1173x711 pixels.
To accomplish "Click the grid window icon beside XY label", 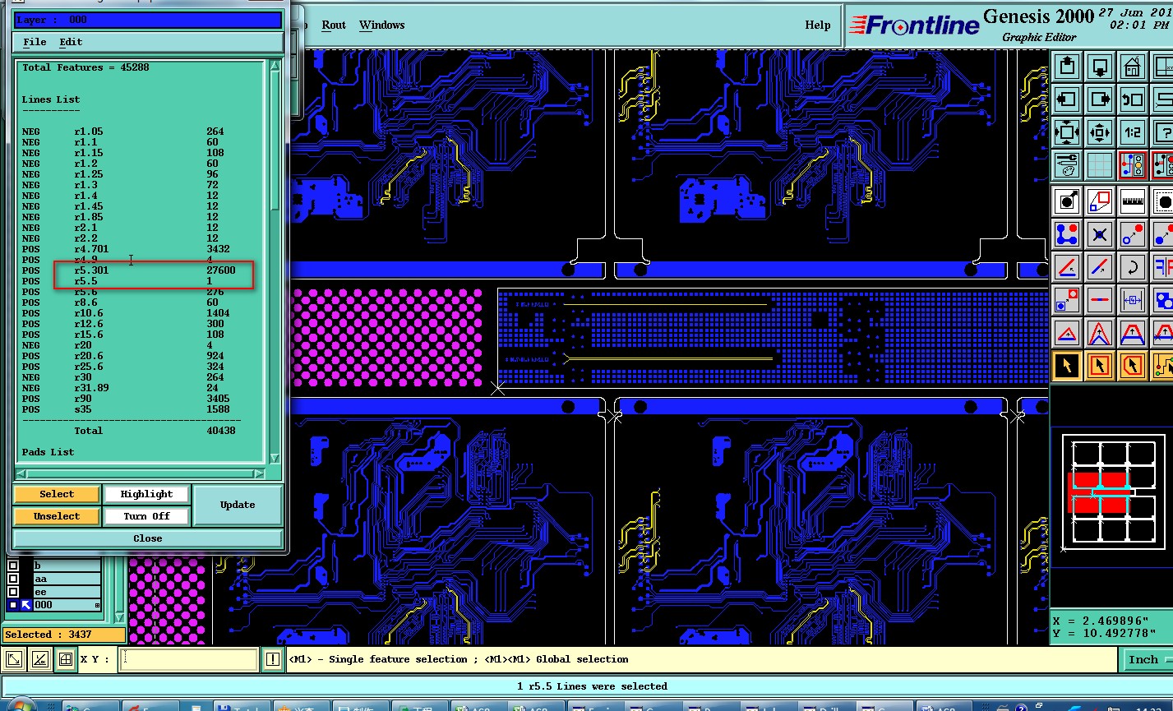I will (x=65, y=659).
